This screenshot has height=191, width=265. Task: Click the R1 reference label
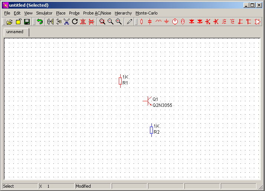(125, 83)
